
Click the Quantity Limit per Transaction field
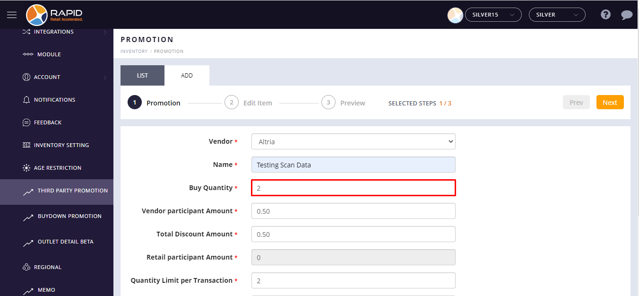tap(354, 280)
